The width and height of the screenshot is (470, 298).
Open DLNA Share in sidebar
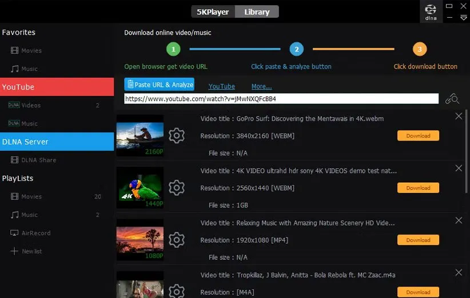[x=39, y=160]
